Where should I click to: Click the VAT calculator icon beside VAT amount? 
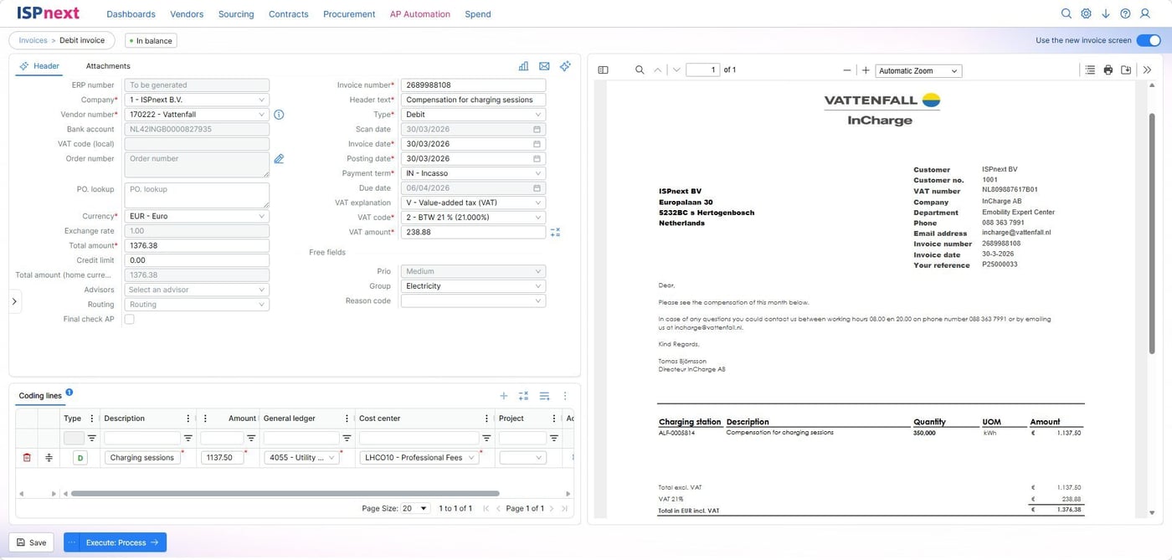point(555,232)
